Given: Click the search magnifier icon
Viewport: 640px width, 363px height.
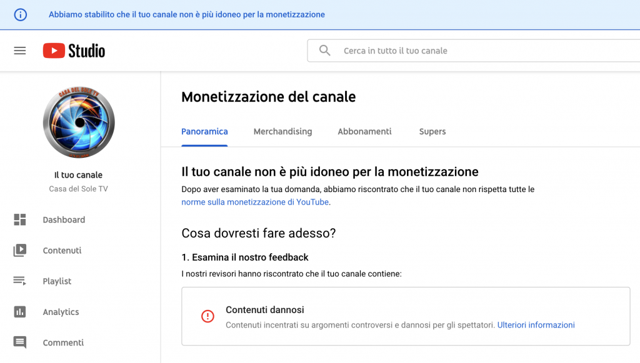Looking at the screenshot, I should click(324, 51).
